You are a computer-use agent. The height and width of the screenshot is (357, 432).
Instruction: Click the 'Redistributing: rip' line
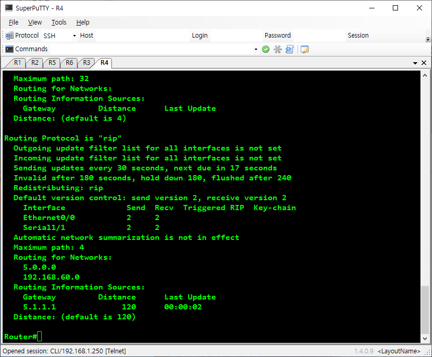click(59, 188)
